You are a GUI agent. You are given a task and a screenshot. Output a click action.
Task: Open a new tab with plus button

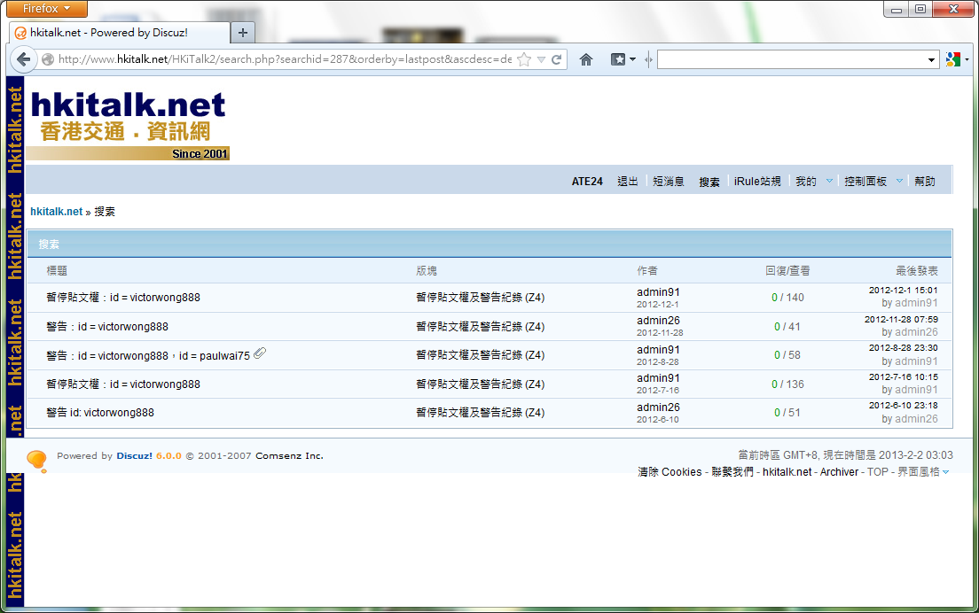tap(242, 33)
